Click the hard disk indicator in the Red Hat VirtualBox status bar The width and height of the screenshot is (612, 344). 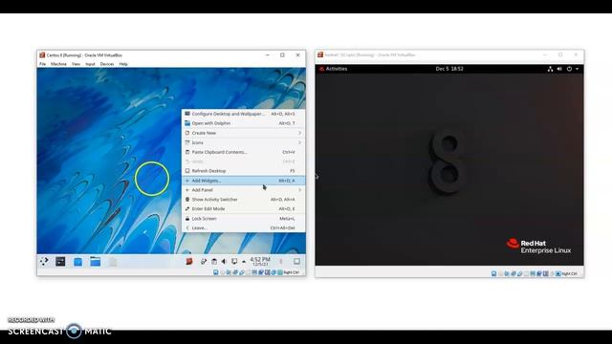pyautogui.click(x=493, y=274)
